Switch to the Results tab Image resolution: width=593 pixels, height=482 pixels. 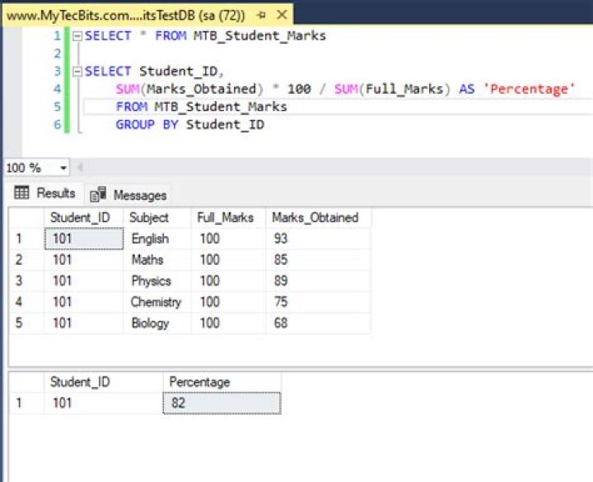click(44, 193)
